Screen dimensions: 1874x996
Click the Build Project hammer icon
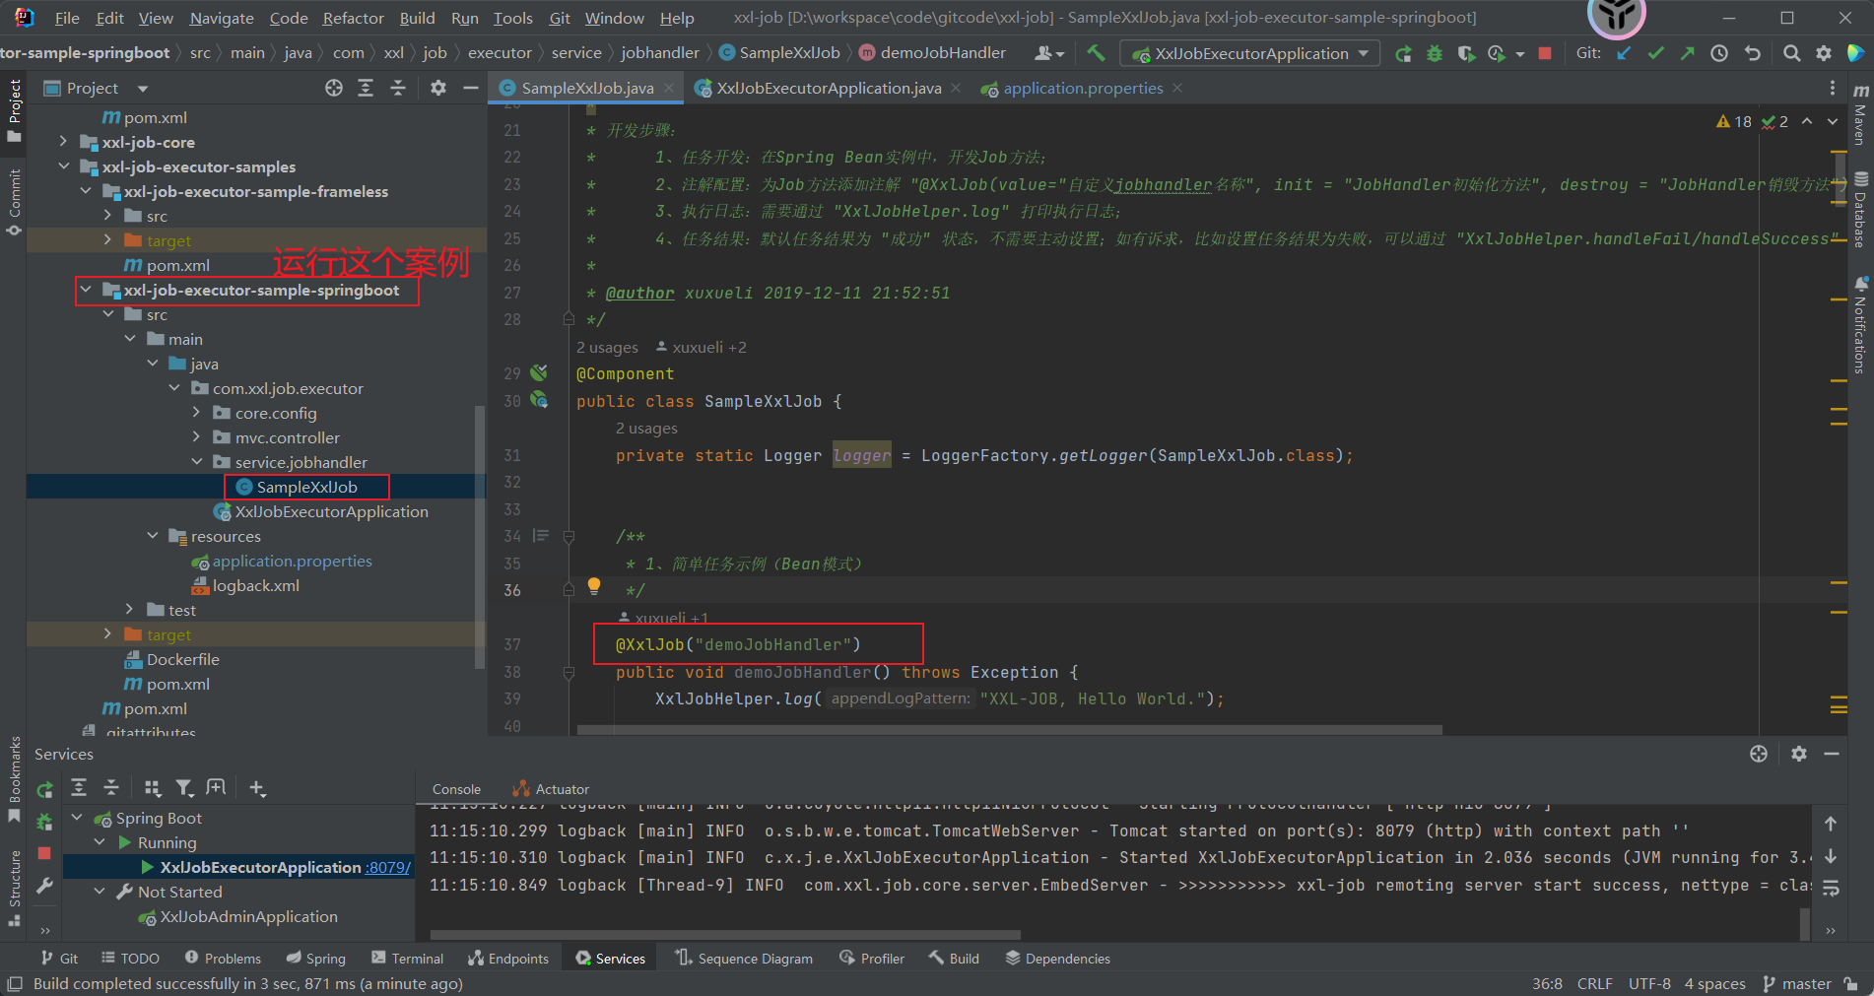[1096, 53]
